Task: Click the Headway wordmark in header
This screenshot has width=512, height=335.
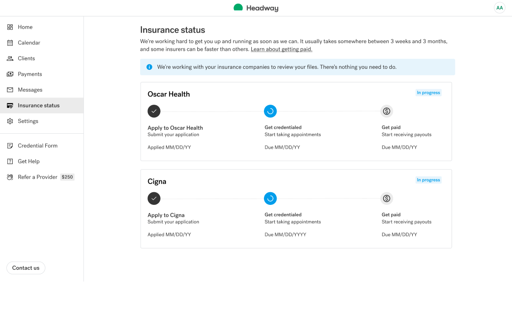Action: (x=262, y=8)
